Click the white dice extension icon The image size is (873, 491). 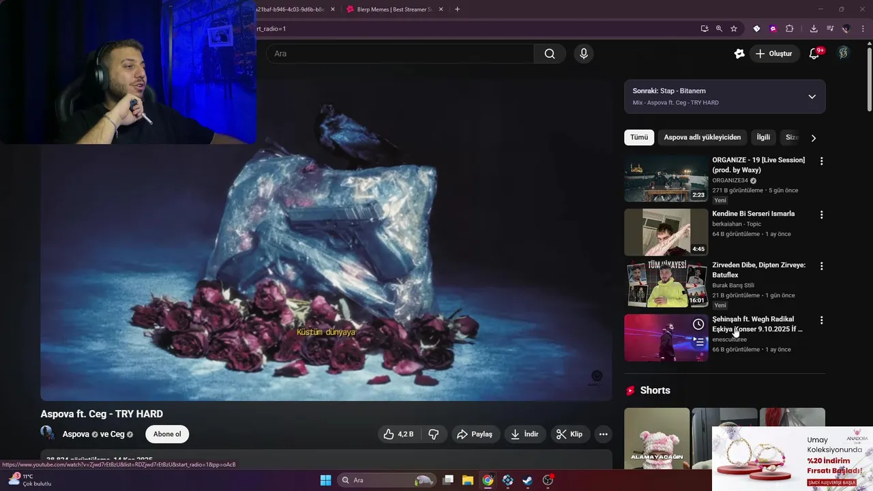756,29
